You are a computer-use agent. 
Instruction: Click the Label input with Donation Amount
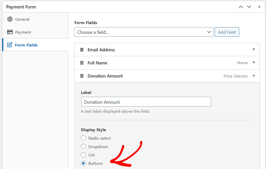pos(146,102)
